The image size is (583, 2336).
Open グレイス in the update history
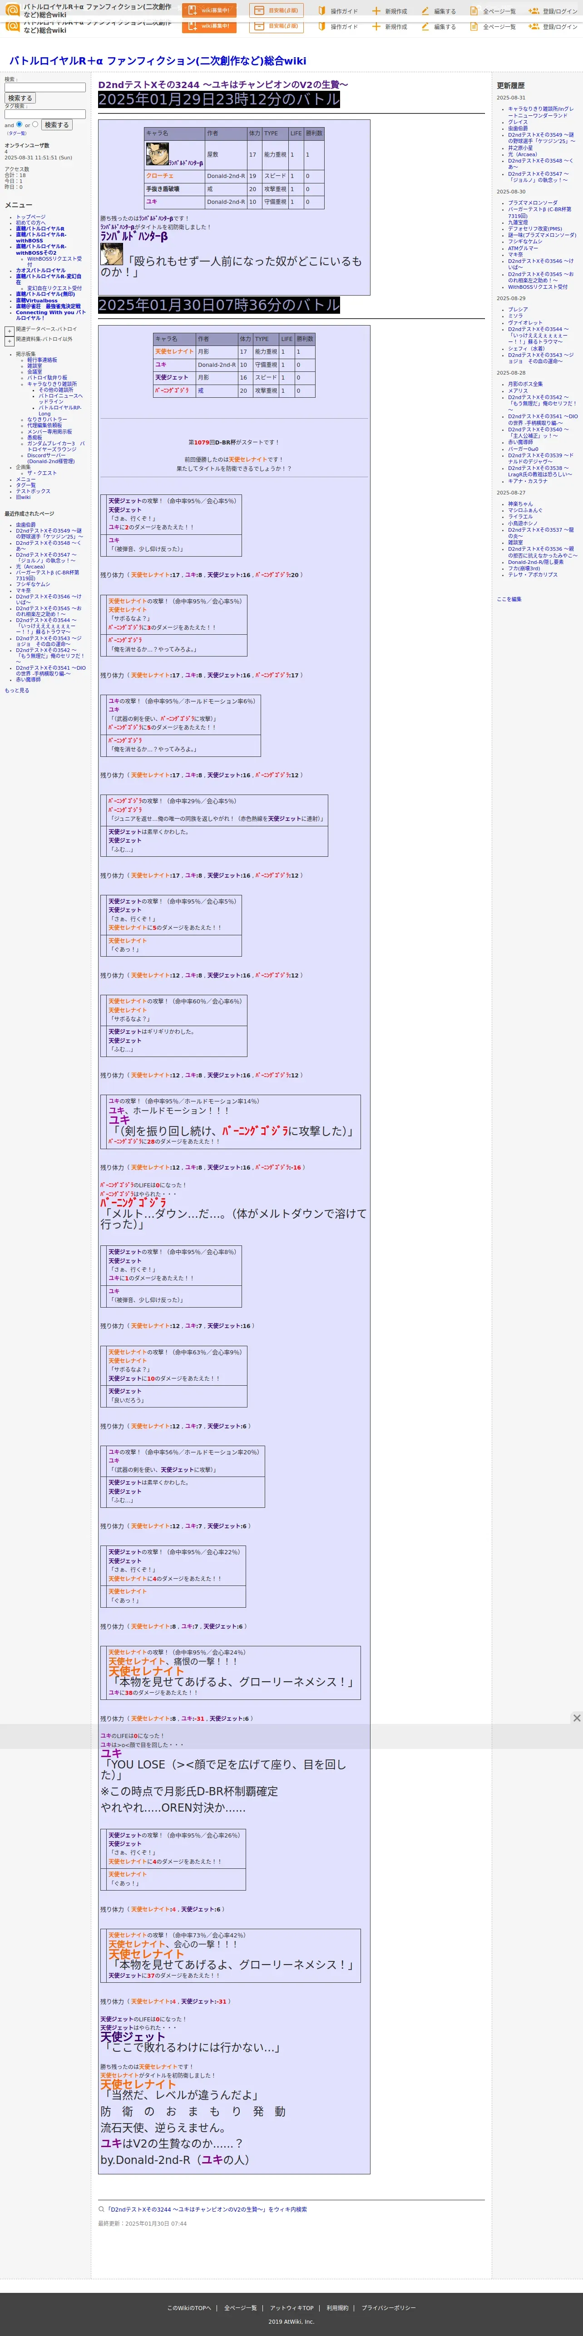(x=517, y=122)
